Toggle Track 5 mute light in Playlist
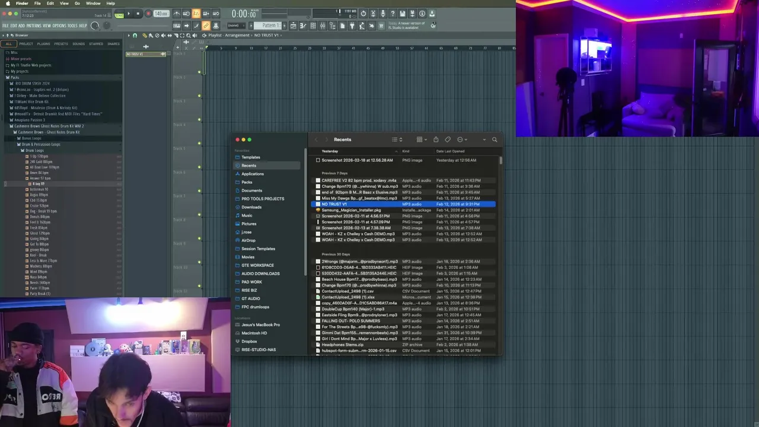 199,167
